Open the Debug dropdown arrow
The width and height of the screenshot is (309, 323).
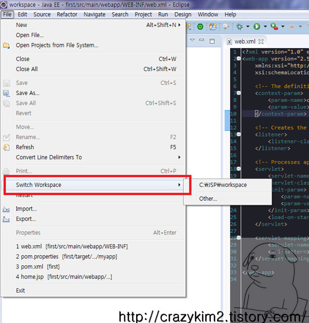[x=248, y=27]
